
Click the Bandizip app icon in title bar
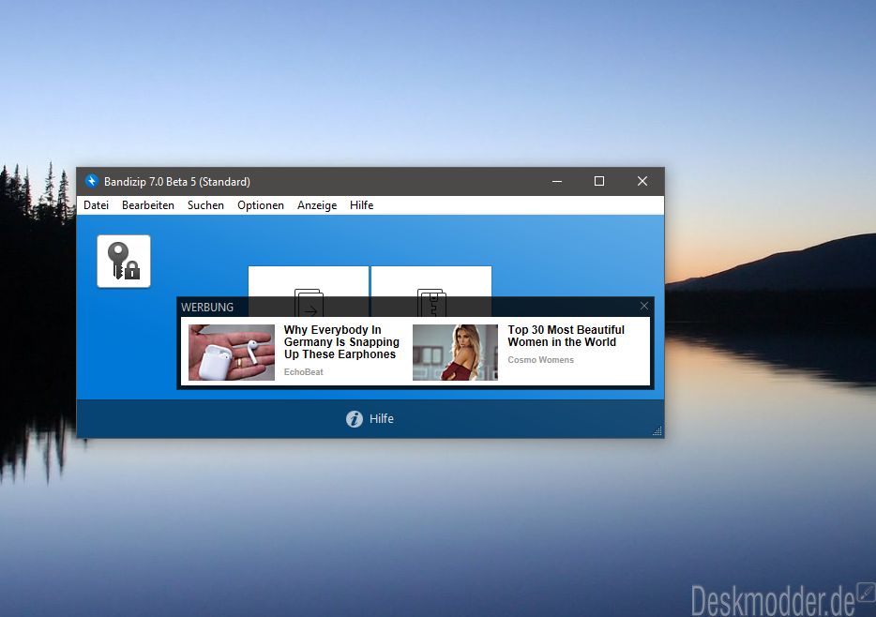click(91, 181)
